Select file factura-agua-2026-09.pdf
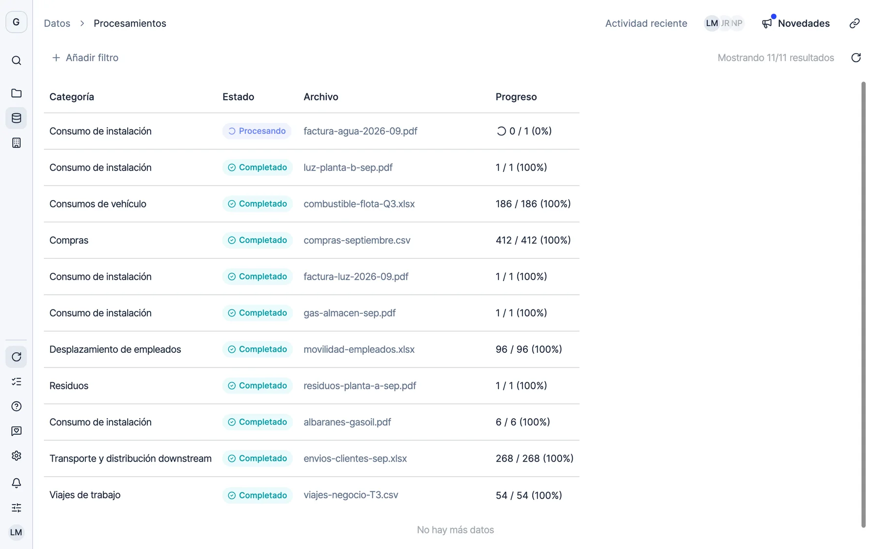Viewport: 878px width, 549px height. coord(360,131)
